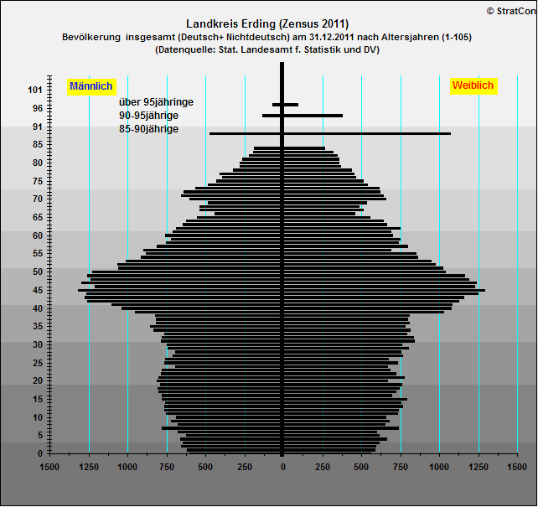This screenshot has height=507, width=538.
Task: Click age axis label '35'
Action: 38,326
